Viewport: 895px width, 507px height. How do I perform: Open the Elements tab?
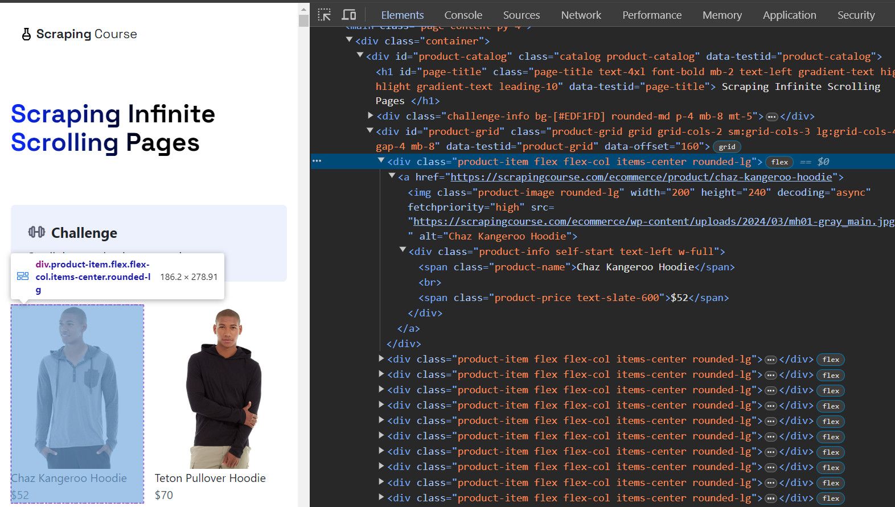(x=403, y=15)
